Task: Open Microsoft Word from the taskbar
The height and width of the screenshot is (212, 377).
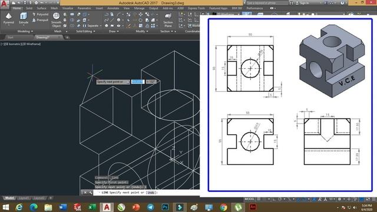Action: 63,207
